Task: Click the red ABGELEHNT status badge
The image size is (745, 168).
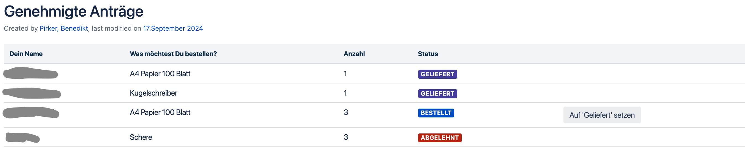Action: tap(439, 138)
